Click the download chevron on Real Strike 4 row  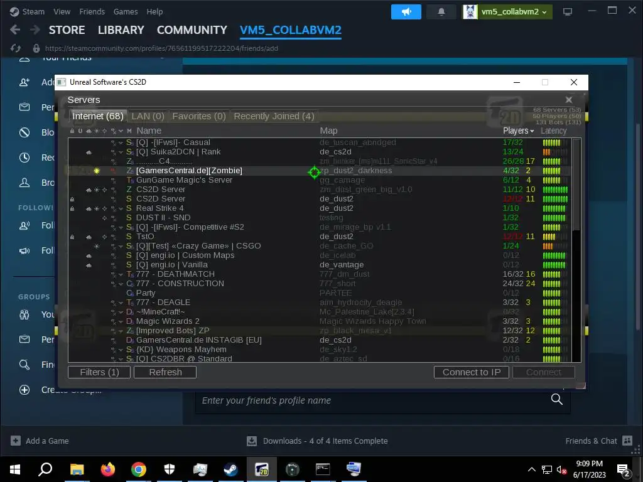121,208
